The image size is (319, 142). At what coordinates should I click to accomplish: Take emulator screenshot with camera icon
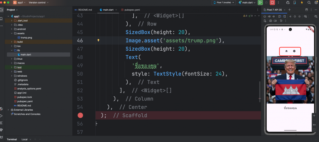(x=270, y=21)
